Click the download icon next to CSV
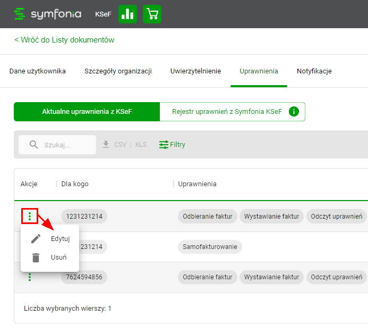 (x=106, y=145)
